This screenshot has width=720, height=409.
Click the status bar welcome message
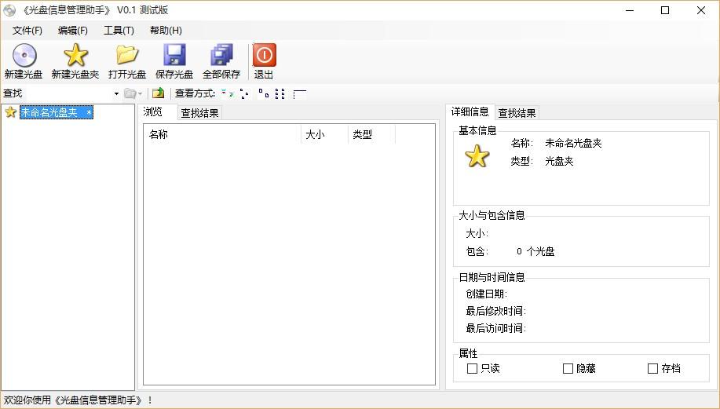[78, 400]
